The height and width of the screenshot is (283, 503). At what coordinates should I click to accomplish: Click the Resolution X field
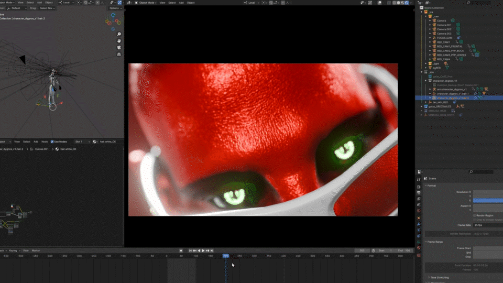tap(488, 192)
